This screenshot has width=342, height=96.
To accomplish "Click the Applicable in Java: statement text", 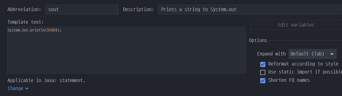I will click(x=46, y=80).
